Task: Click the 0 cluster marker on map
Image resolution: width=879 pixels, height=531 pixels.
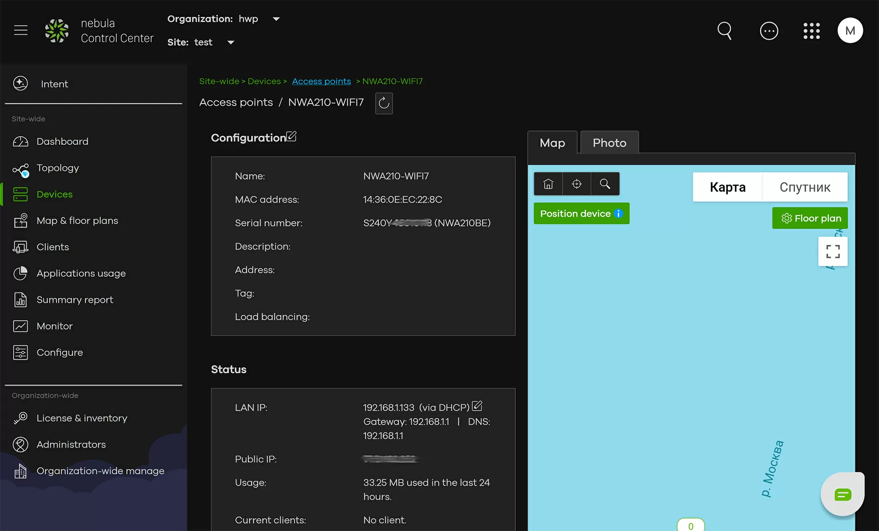Action: click(691, 526)
